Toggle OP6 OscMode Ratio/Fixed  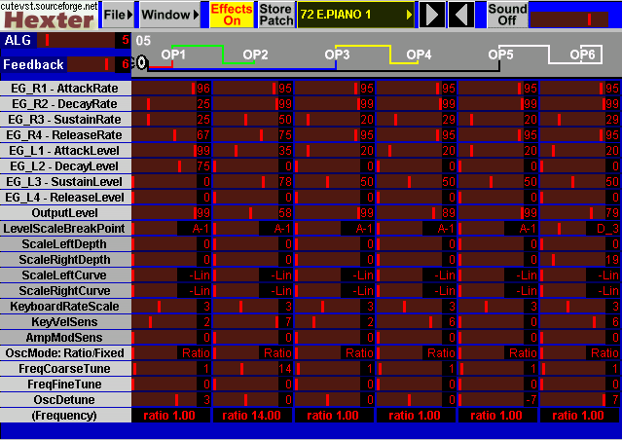[x=580, y=353]
